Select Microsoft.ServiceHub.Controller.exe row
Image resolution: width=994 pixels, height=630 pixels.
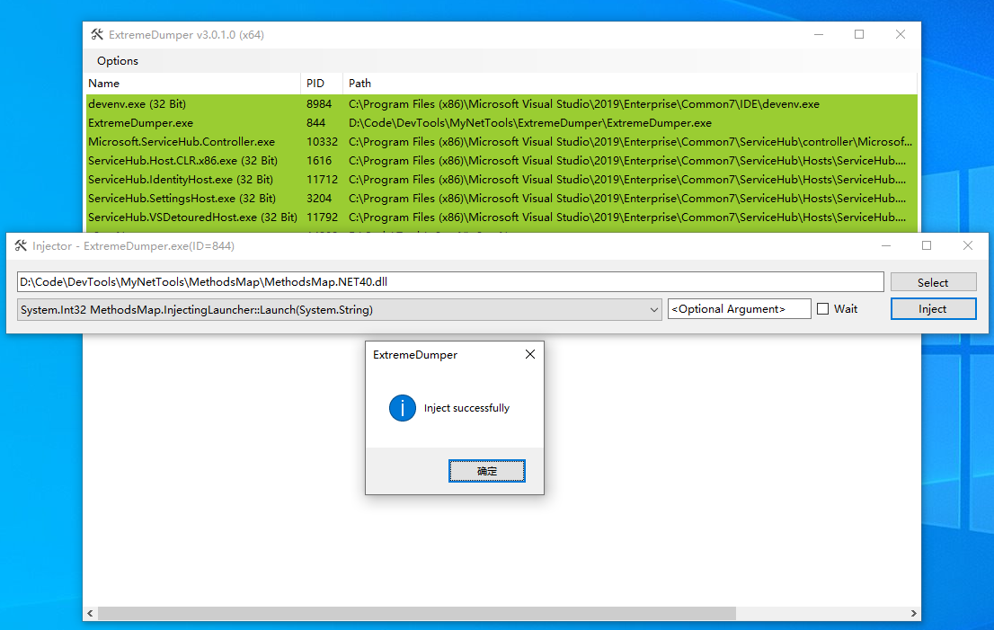[501, 142]
